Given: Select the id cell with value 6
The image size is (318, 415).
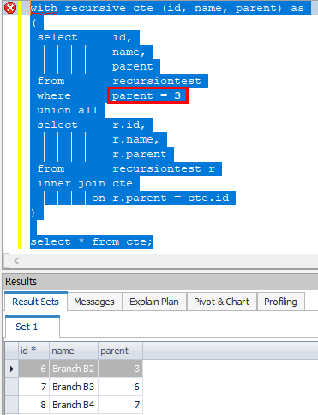Looking at the screenshot, I should (x=33, y=369).
